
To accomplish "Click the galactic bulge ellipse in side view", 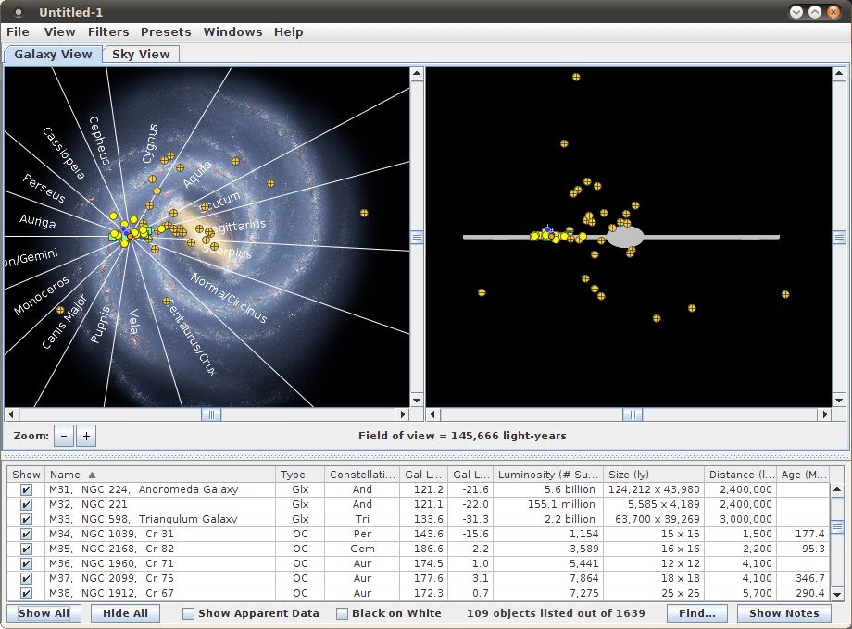I will 625,237.
